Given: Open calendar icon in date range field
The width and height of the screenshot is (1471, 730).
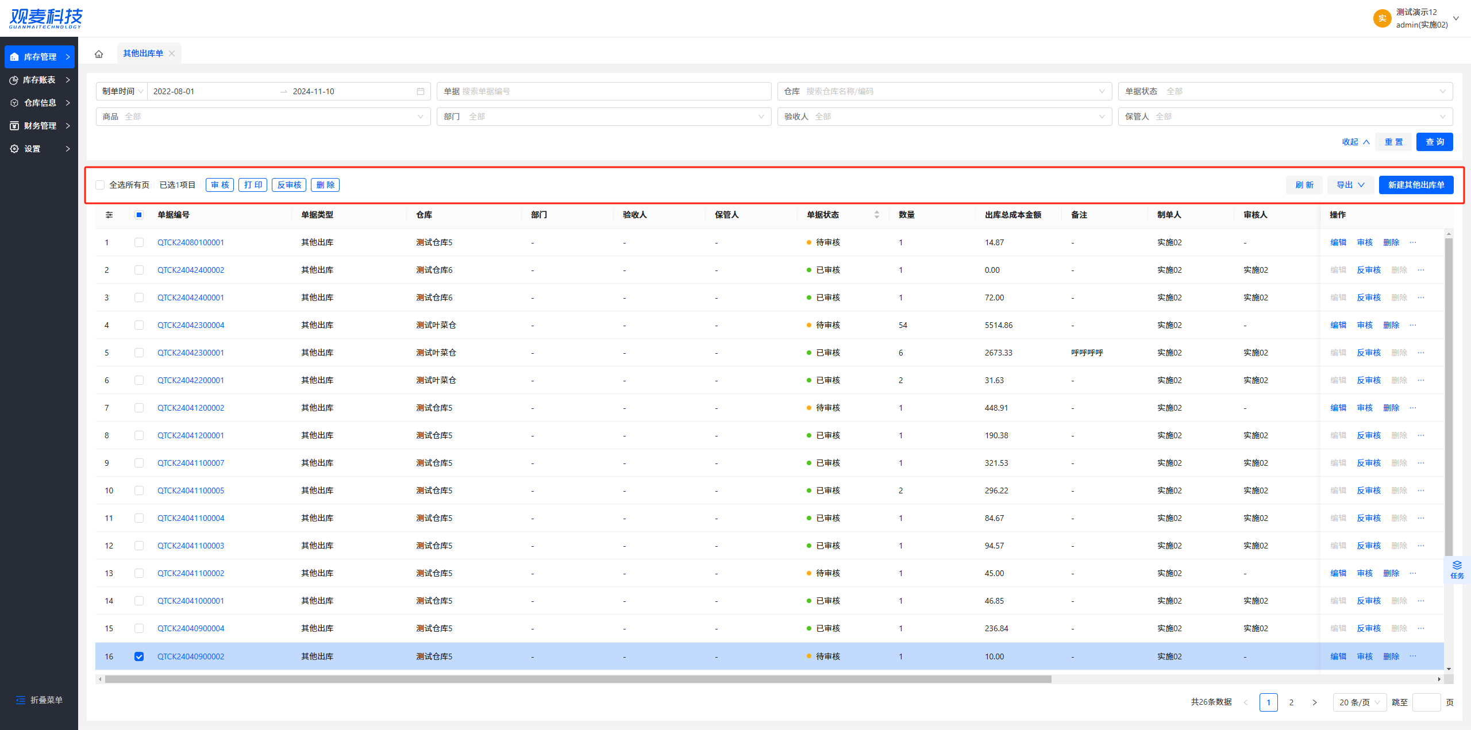Looking at the screenshot, I should [x=421, y=91].
